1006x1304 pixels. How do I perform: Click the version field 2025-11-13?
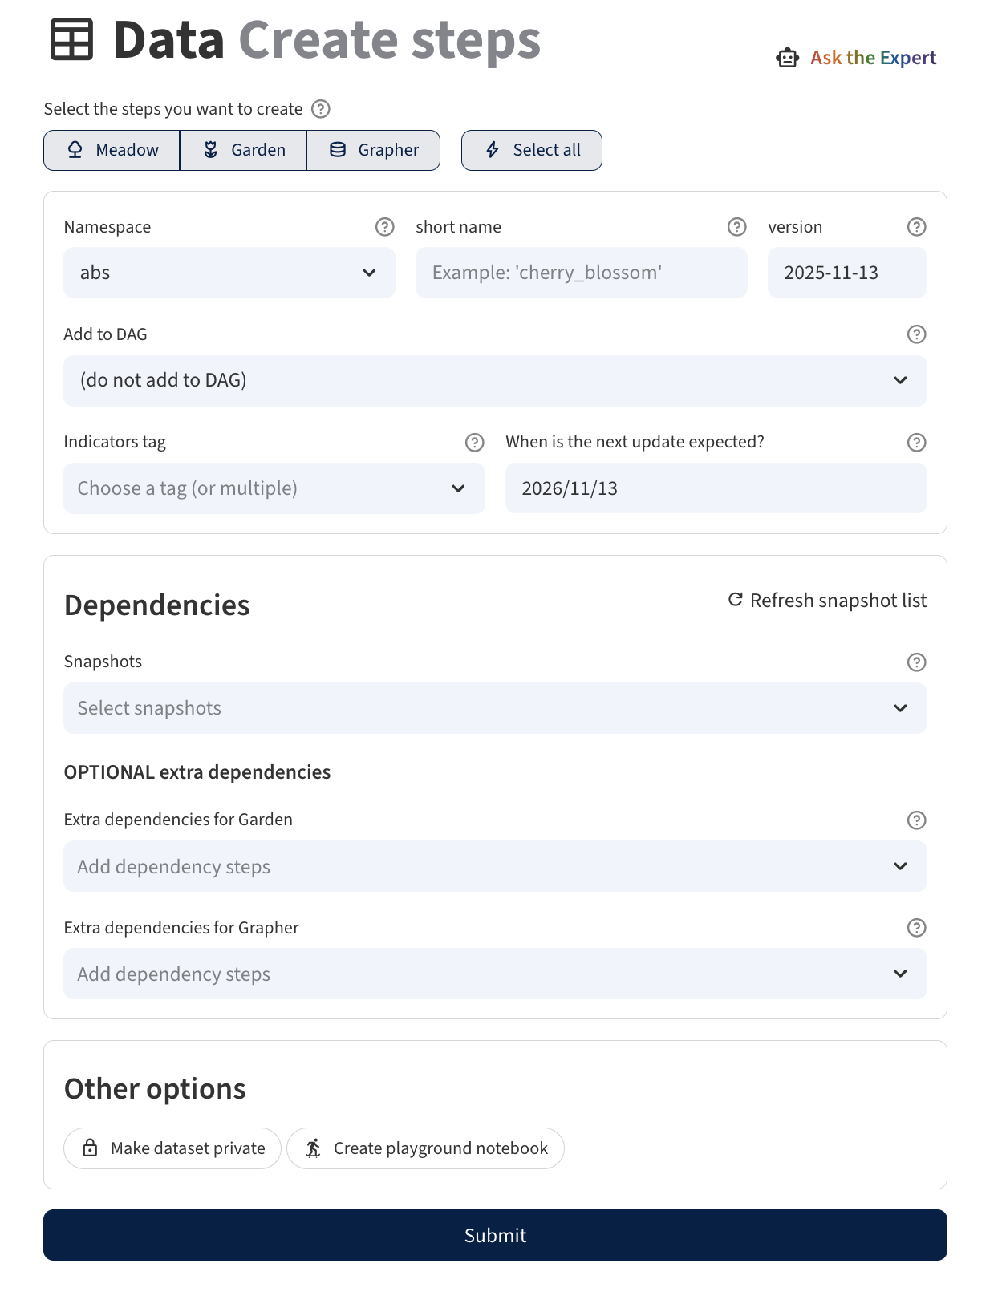pyautogui.click(x=847, y=273)
